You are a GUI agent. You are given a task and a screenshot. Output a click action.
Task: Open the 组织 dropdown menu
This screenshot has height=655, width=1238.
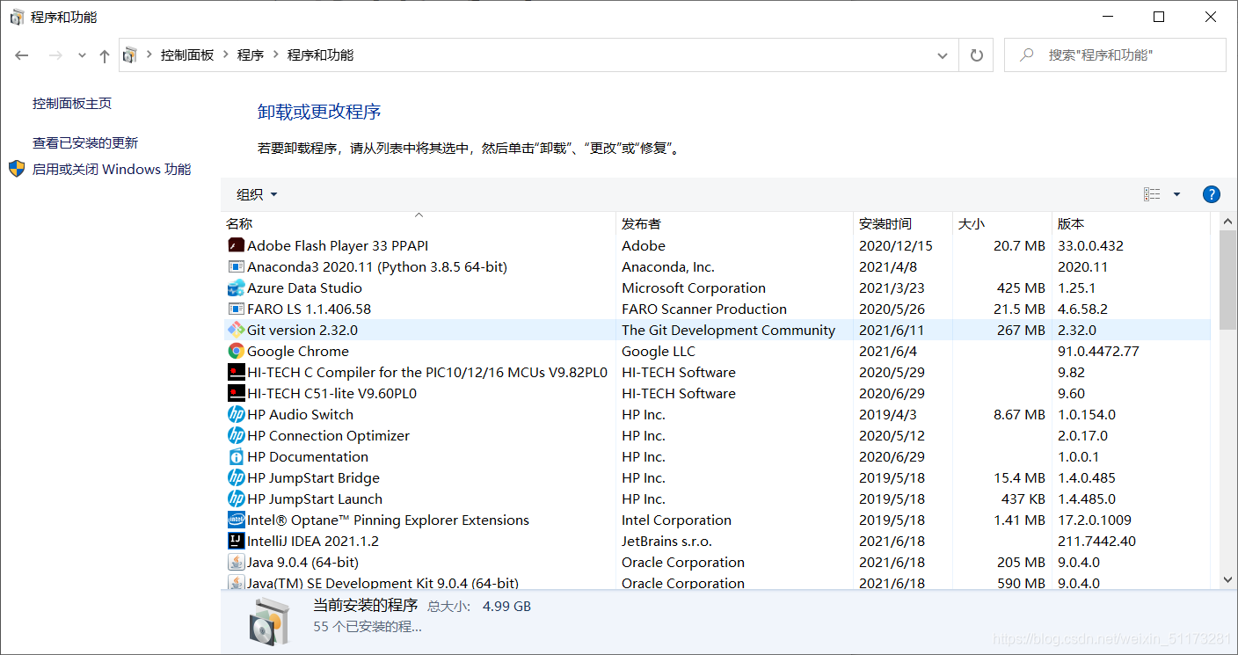257,194
